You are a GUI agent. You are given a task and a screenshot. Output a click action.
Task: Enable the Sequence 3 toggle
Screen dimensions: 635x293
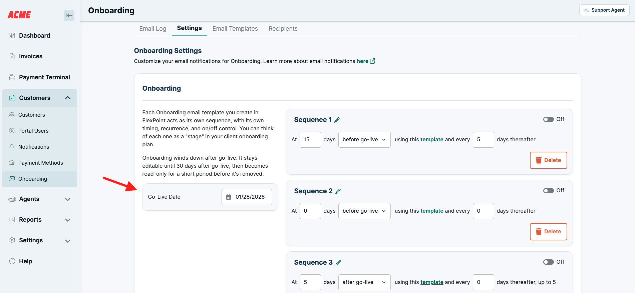549,262
